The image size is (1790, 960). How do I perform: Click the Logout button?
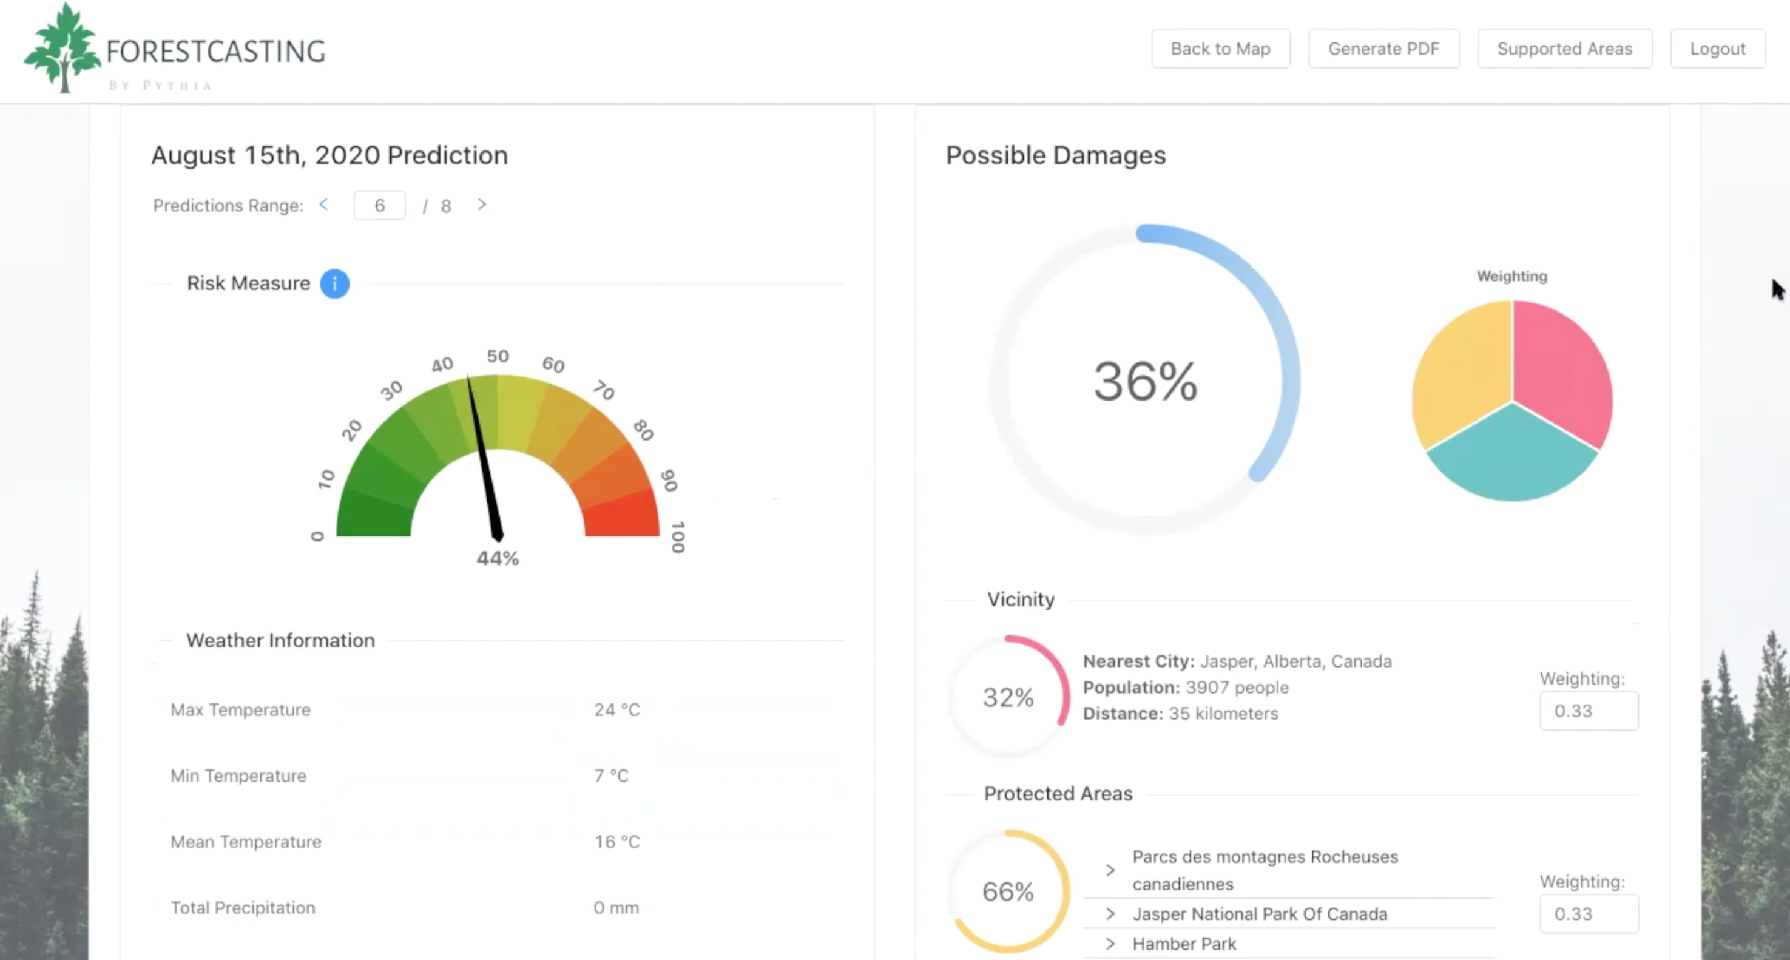pyautogui.click(x=1717, y=49)
